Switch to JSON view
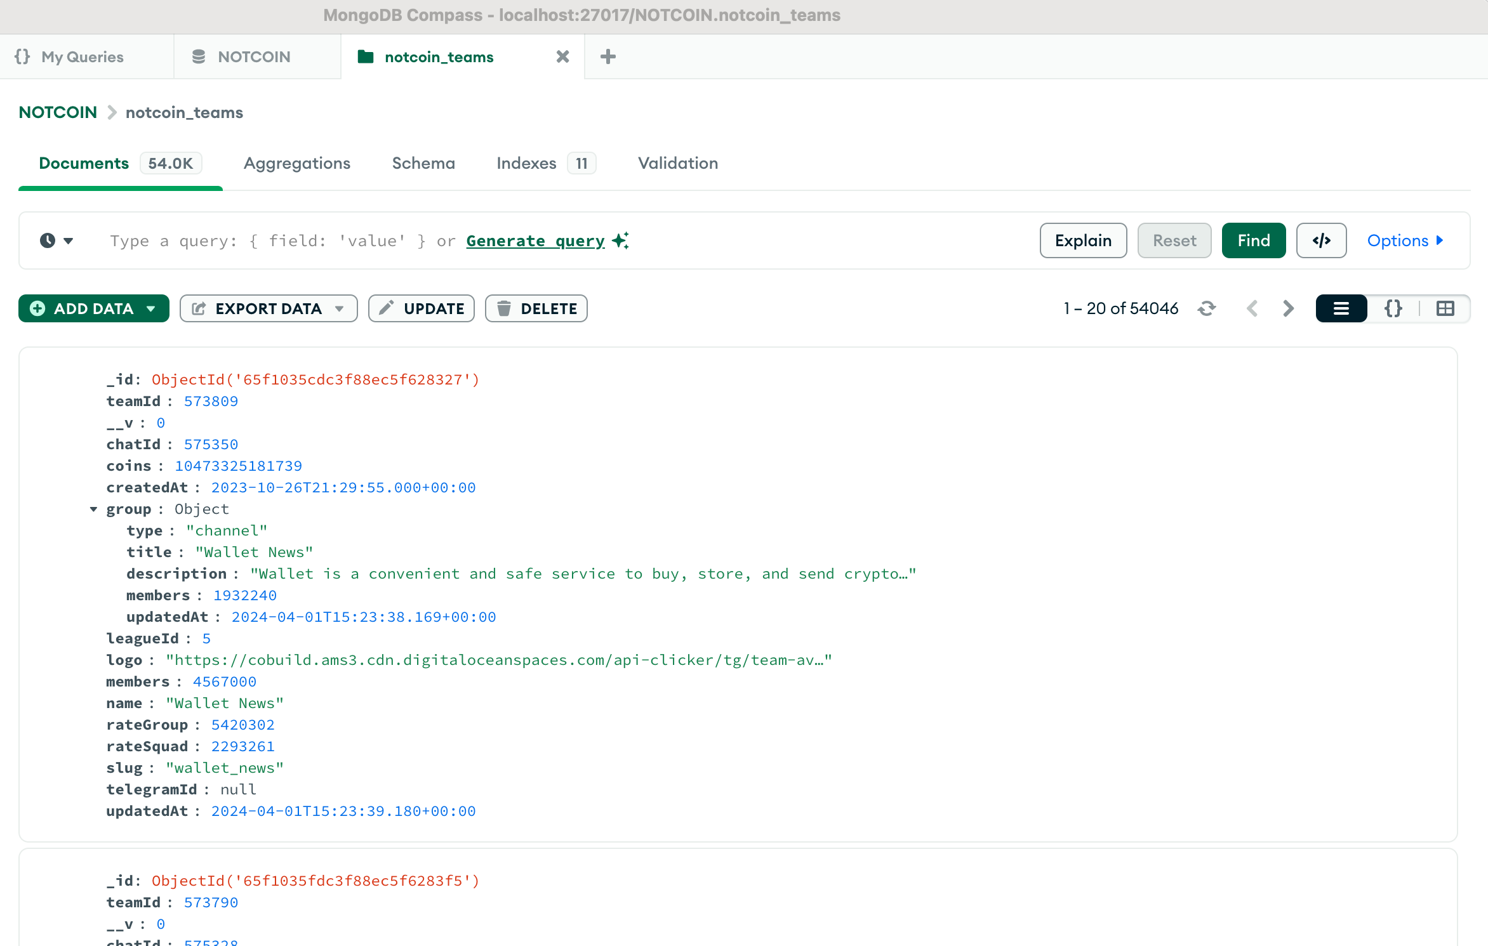Image resolution: width=1488 pixels, height=946 pixels. click(x=1393, y=308)
